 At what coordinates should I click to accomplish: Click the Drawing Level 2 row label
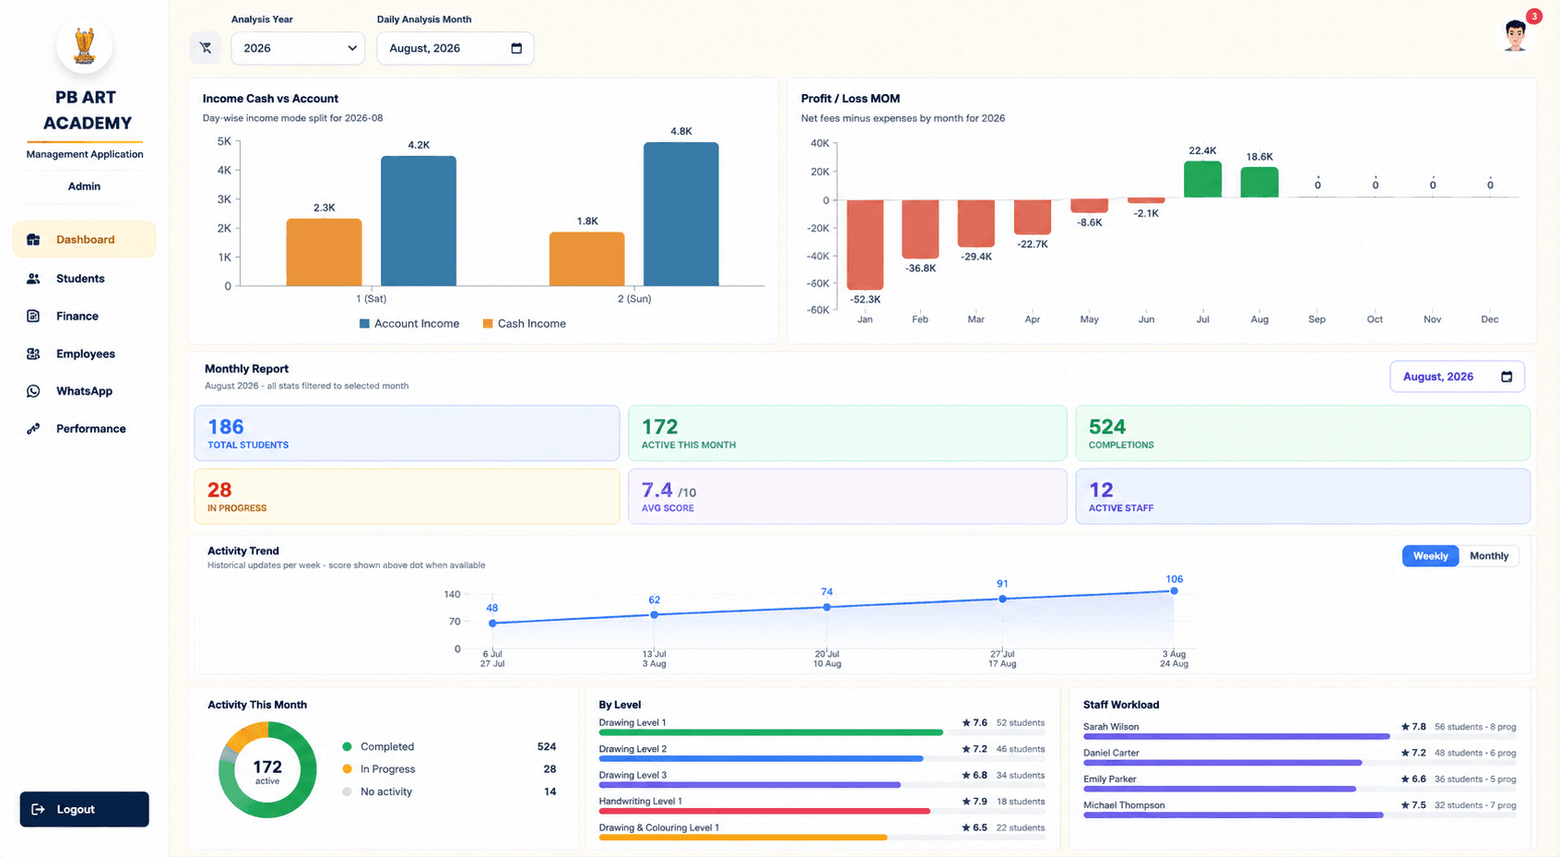pyautogui.click(x=632, y=749)
